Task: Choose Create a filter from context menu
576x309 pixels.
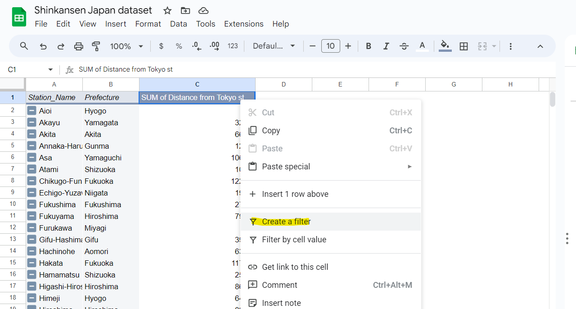Action: [x=286, y=222]
